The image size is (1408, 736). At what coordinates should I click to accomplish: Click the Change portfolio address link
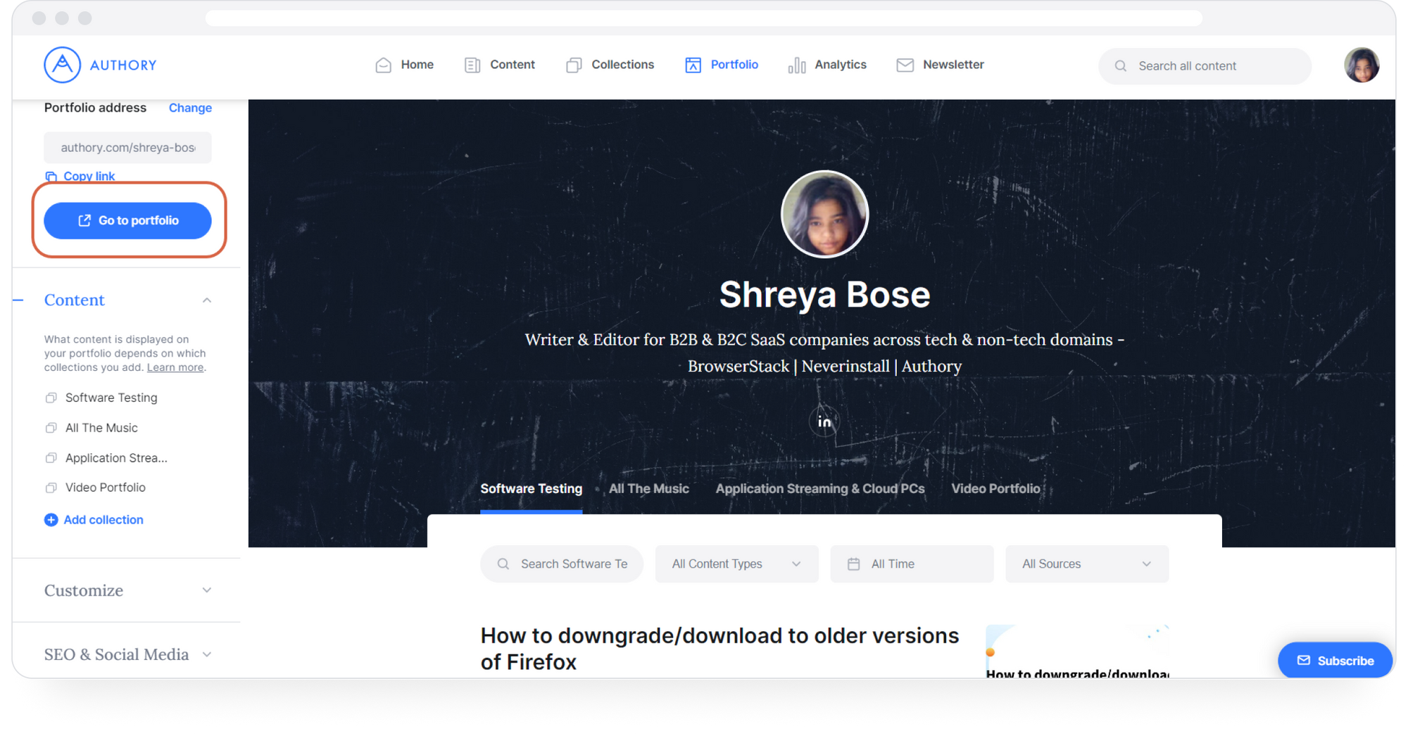[190, 108]
